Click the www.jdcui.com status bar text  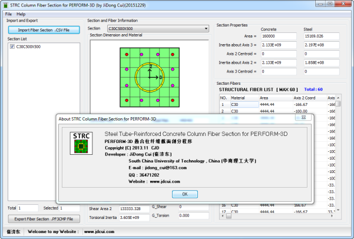99,231
